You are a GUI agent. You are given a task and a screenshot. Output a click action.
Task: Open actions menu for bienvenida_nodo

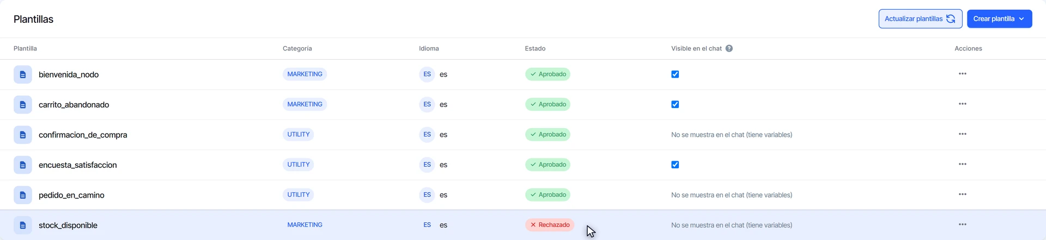(963, 74)
